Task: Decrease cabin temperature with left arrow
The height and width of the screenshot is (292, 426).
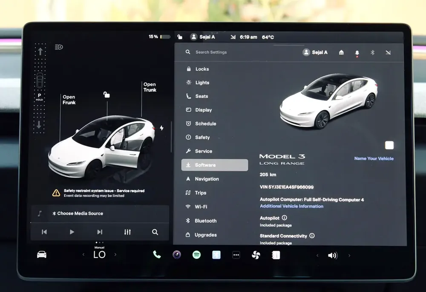Action: [83, 255]
